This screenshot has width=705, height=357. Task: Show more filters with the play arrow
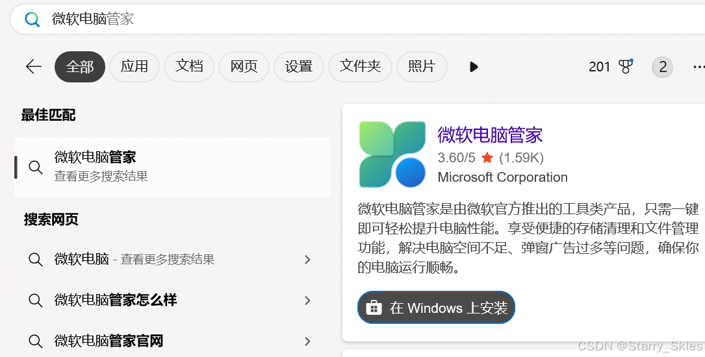tap(474, 67)
